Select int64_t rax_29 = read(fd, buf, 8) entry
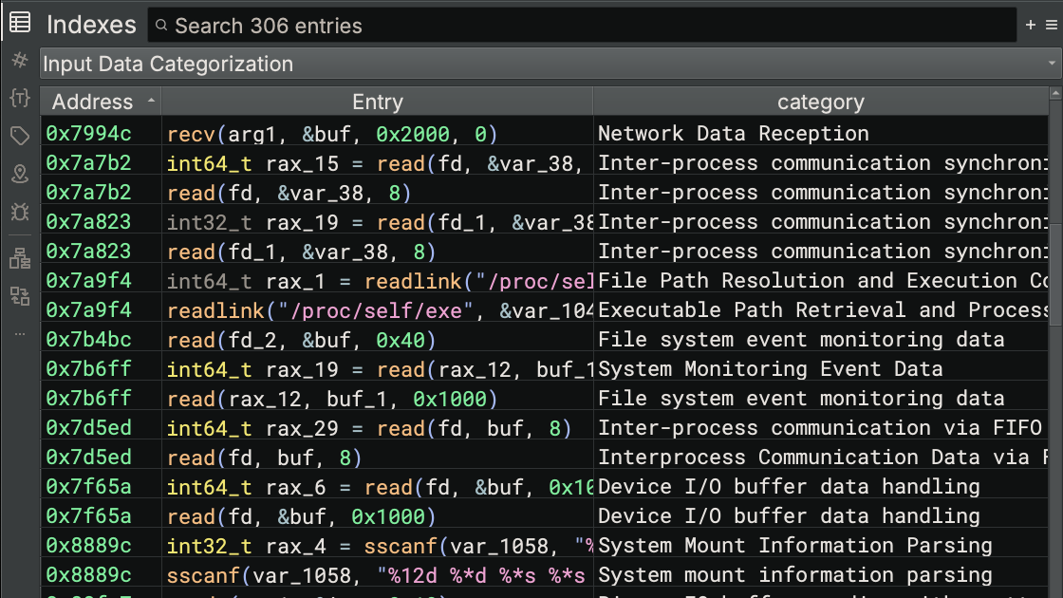Image resolution: width=1063 pixels, height=598 pixels. pos(369,428)
